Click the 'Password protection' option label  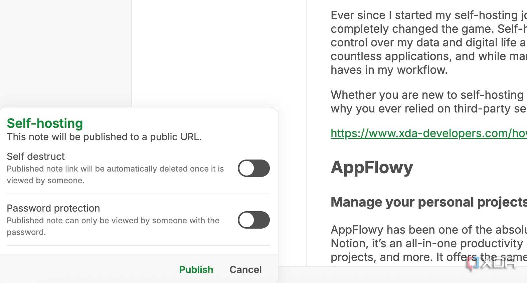53,208
